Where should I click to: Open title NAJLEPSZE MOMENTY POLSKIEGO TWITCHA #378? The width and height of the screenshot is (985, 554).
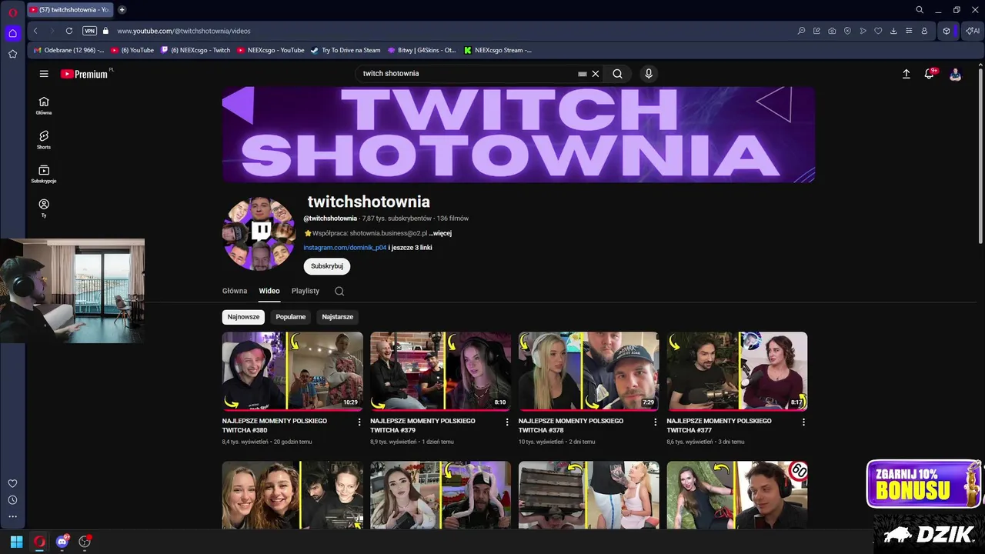point(571,426)
